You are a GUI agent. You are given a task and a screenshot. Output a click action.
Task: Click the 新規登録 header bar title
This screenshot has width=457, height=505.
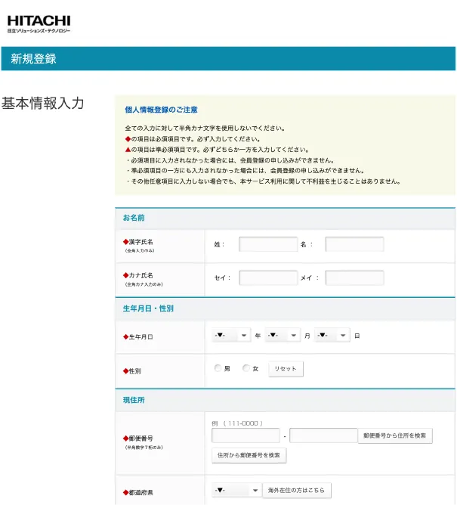(33, 59)
